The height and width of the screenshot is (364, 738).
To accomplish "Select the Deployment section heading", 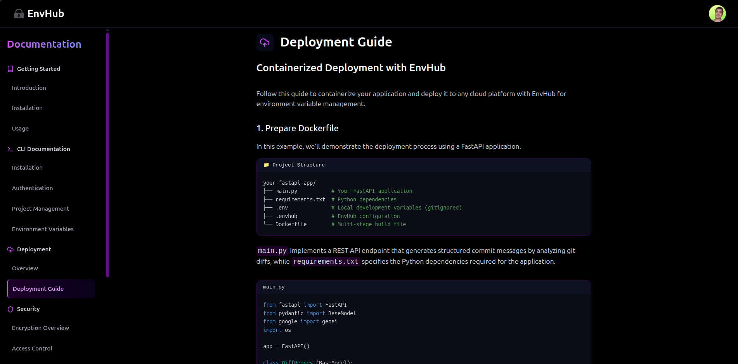I will point(34,249).
